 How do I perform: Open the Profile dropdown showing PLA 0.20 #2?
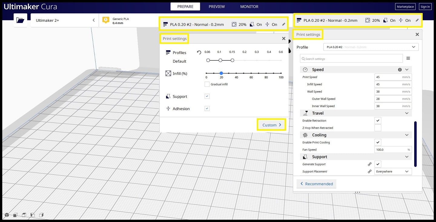[x=371, y=47]
